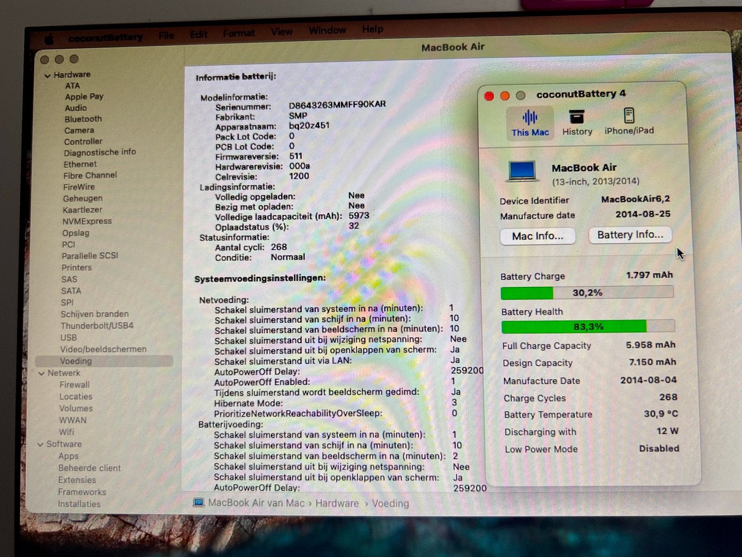Select Wifi under Netwerk
The image size is (742, 557).
[x=66, y=432]
